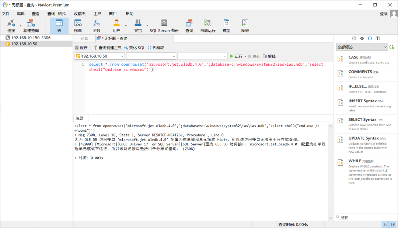Click the Explain (解释) button

[x=269, y=56]
